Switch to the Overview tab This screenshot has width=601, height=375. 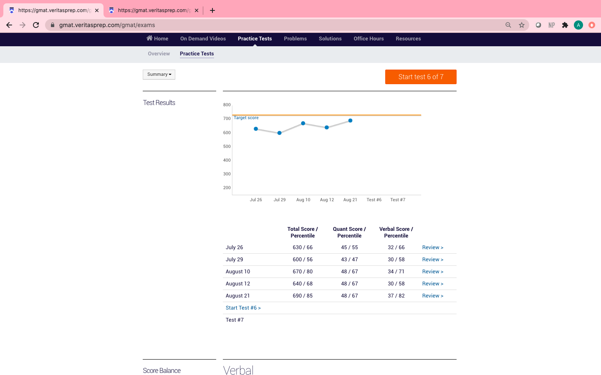159,54
